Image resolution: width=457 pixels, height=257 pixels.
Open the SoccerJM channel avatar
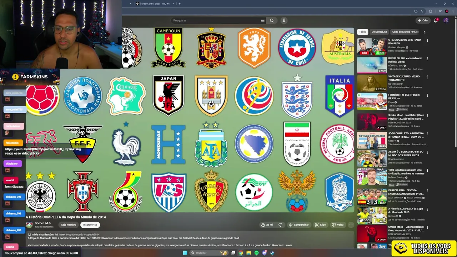[x=29, y=225]
